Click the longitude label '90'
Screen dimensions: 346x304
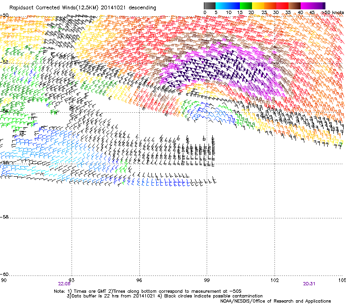tap(4, 280)
